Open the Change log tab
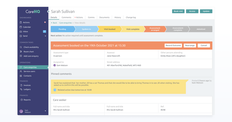The width and height of the screenshot is (232, 122). (131, 17)
